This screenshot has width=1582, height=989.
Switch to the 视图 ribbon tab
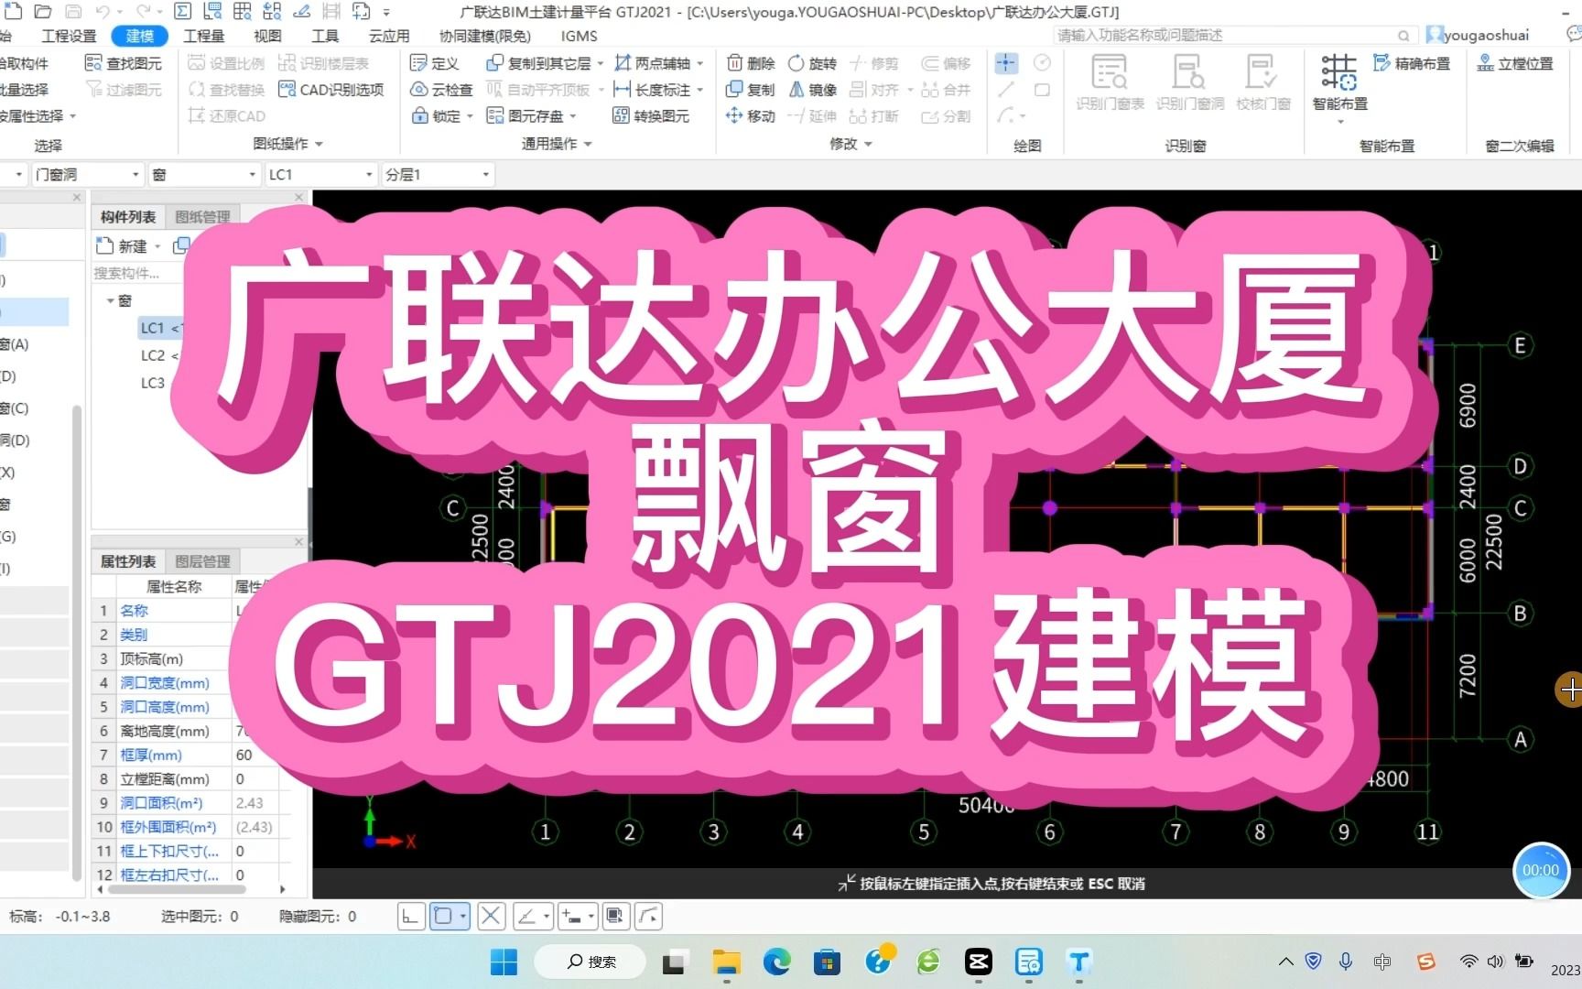(267, 36)
